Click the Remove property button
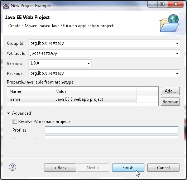 pos(170,102)
